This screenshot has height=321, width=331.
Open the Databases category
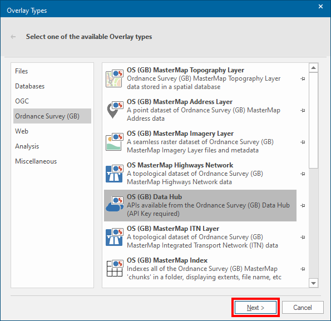point(52,86)
